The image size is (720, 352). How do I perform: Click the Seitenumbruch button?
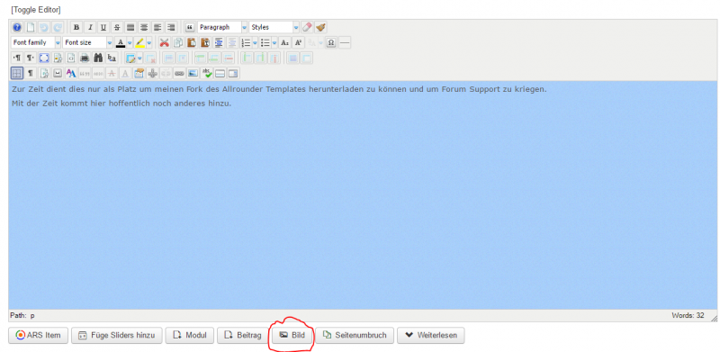[x=355, y=336]
